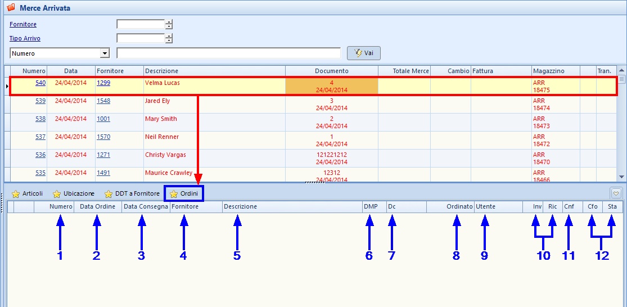Click the upper grid vertical scrollbar

click(x=622, y=124)
